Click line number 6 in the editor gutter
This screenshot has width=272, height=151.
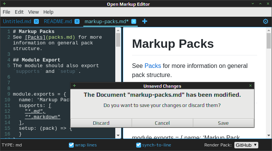9,77
